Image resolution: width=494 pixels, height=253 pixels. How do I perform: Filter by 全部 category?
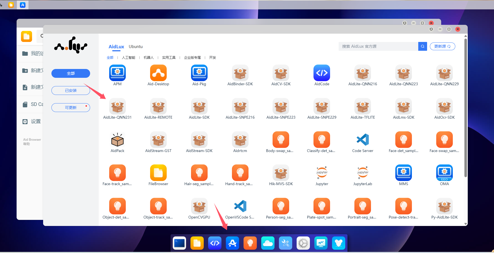[110, 58]
